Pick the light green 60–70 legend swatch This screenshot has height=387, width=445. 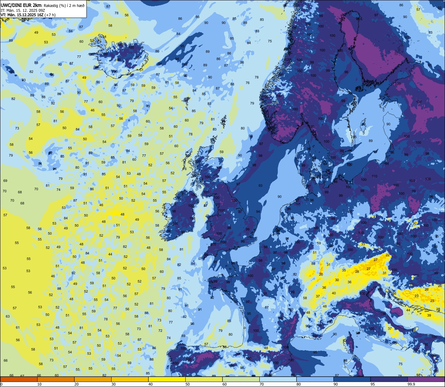[241, 379]
